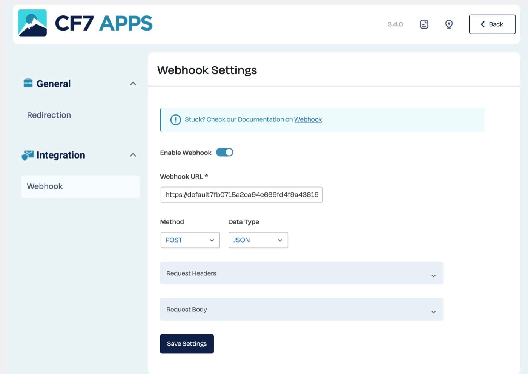Collapse the Integration section chevron
Viewport: 528px width, 374px height.
(133, 155)
